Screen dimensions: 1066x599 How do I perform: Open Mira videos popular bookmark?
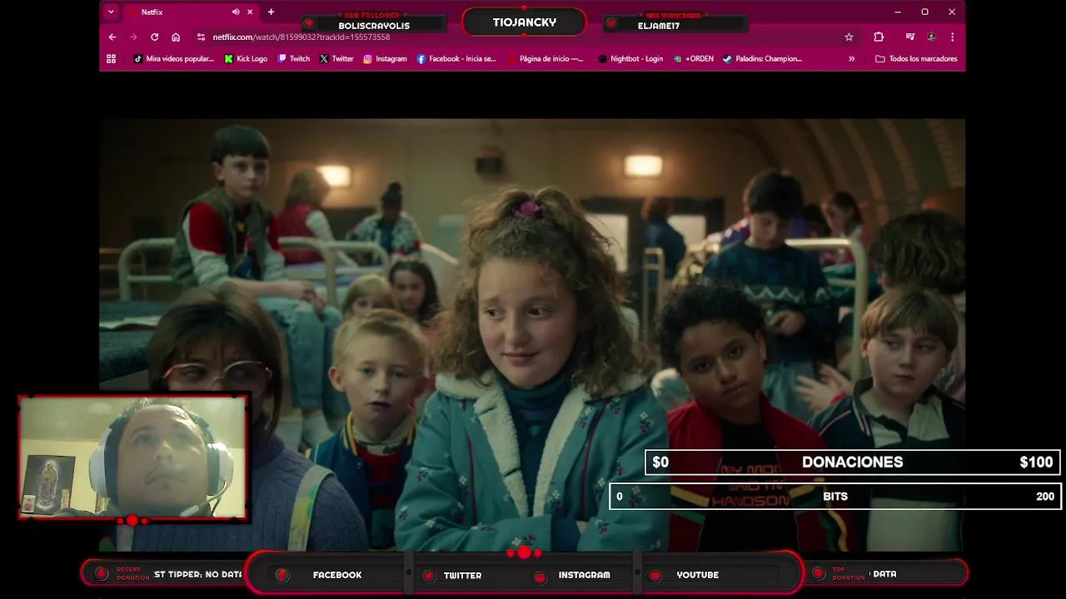[174, 58]
